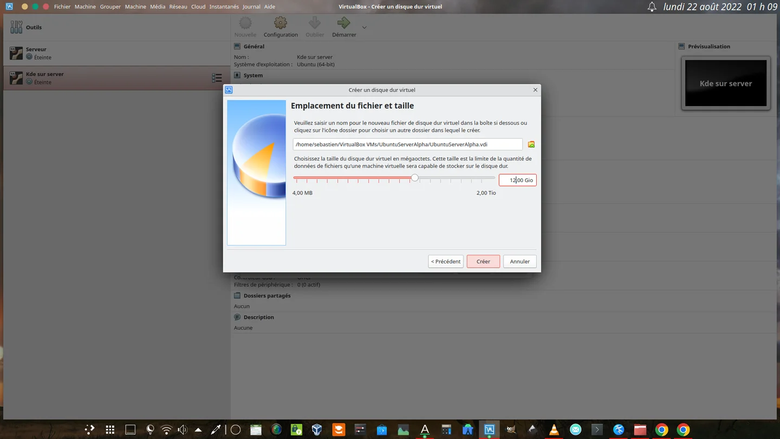Open the Kde sur server machine list menu icon
Image resolution: width=780 pixels, height=439 pixels.
[217, 78]
